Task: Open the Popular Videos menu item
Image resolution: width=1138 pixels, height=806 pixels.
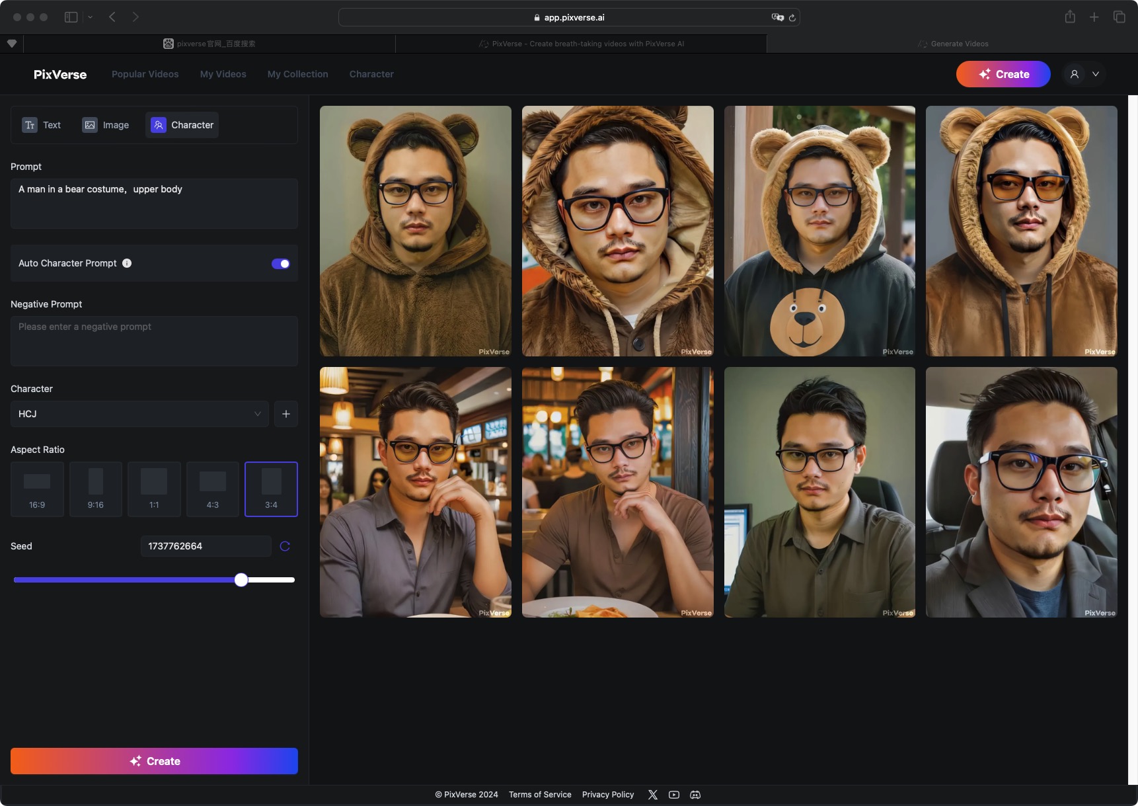Action: click(145, 74)
